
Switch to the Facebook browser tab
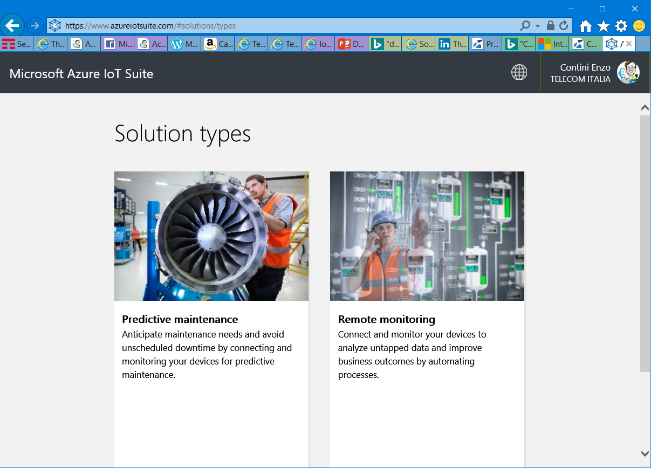[x=117, y=44]
